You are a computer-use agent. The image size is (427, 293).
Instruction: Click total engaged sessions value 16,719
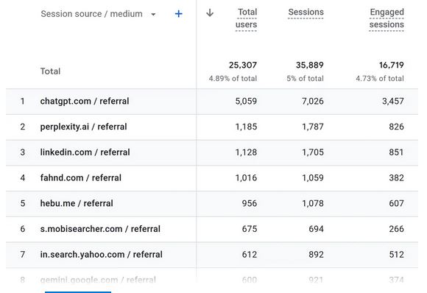(x=392, y=65)
